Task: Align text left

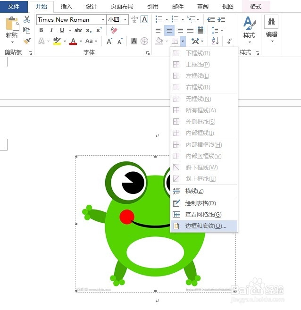Action: [159, 30]
